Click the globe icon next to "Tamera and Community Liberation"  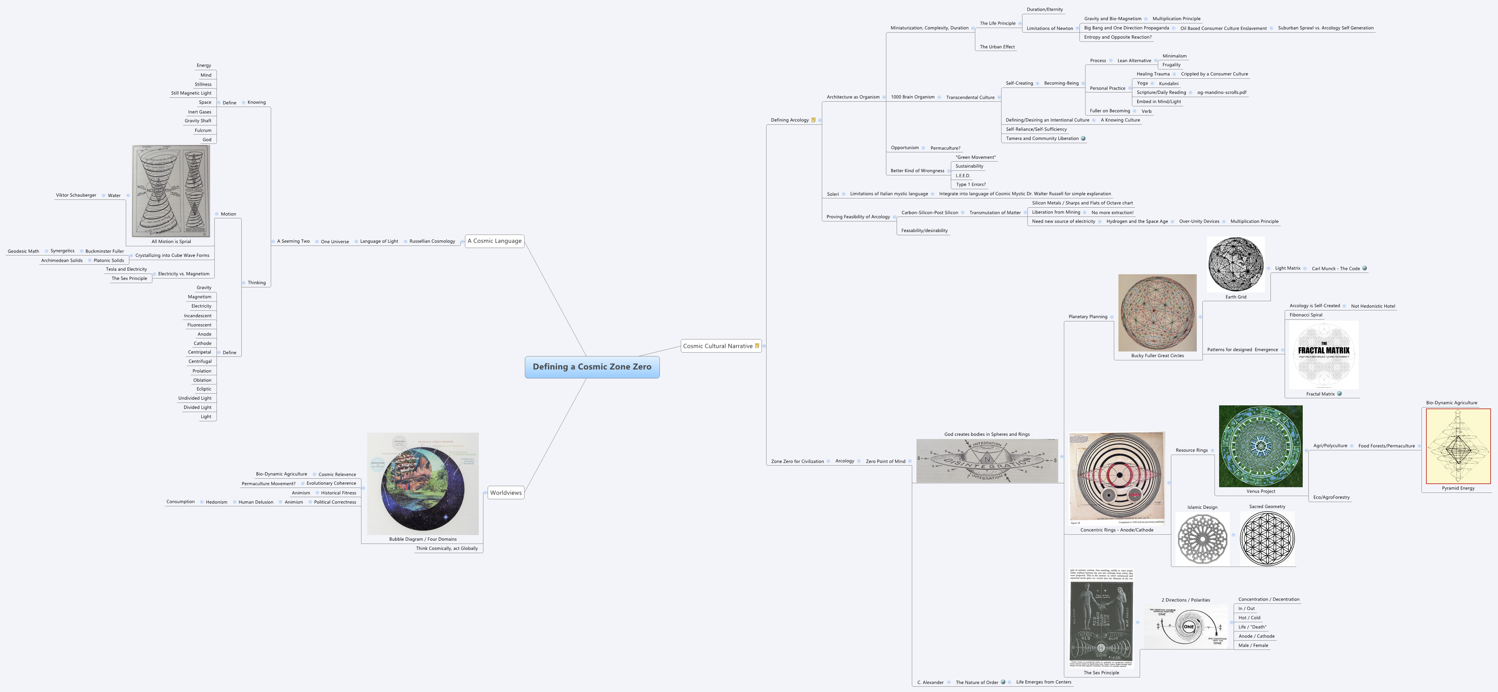[1083, 139]
